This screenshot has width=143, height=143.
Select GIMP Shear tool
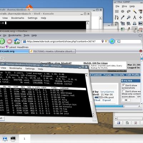[129, 23]
